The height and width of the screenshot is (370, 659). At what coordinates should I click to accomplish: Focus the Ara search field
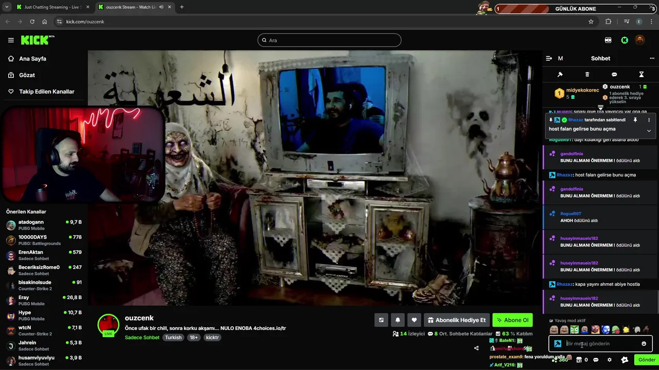[x=329, y=40]
